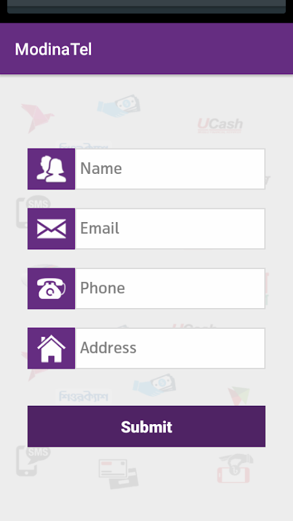Screen dimensions: 293x521
Task: Focus the Email input field
Action: point(170,229)
